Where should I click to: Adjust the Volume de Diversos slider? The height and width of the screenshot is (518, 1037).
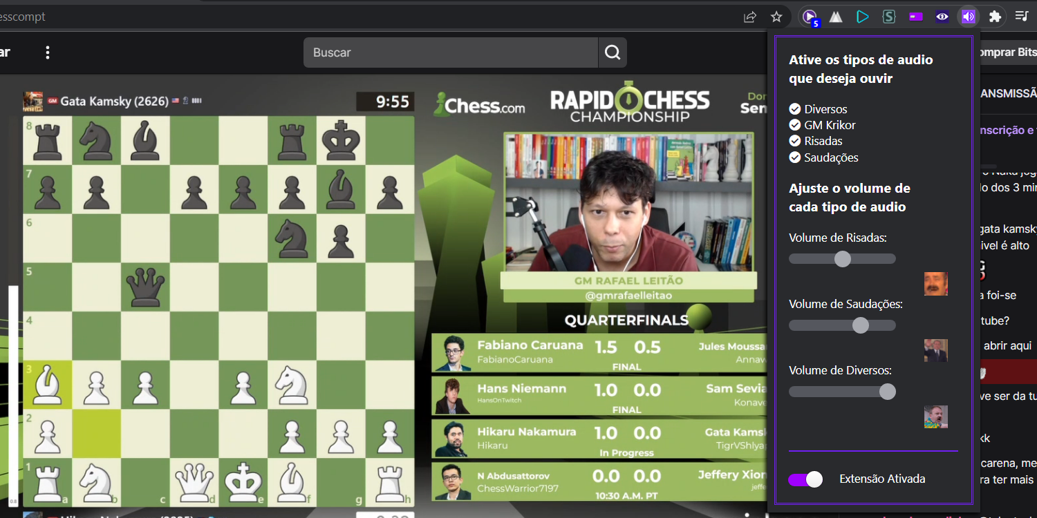tap(842, 392)
